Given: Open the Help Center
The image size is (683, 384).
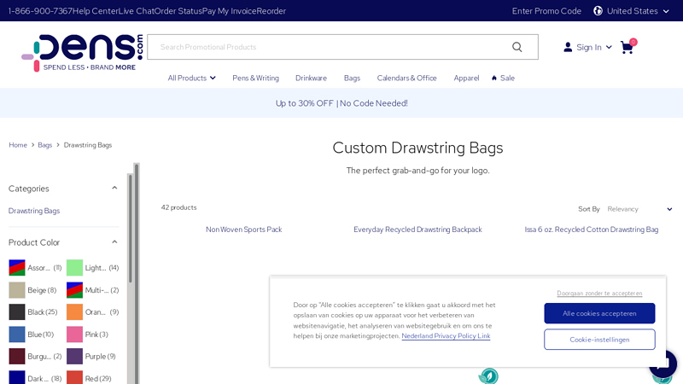Looking at the screenshot, I should (95, 11).
